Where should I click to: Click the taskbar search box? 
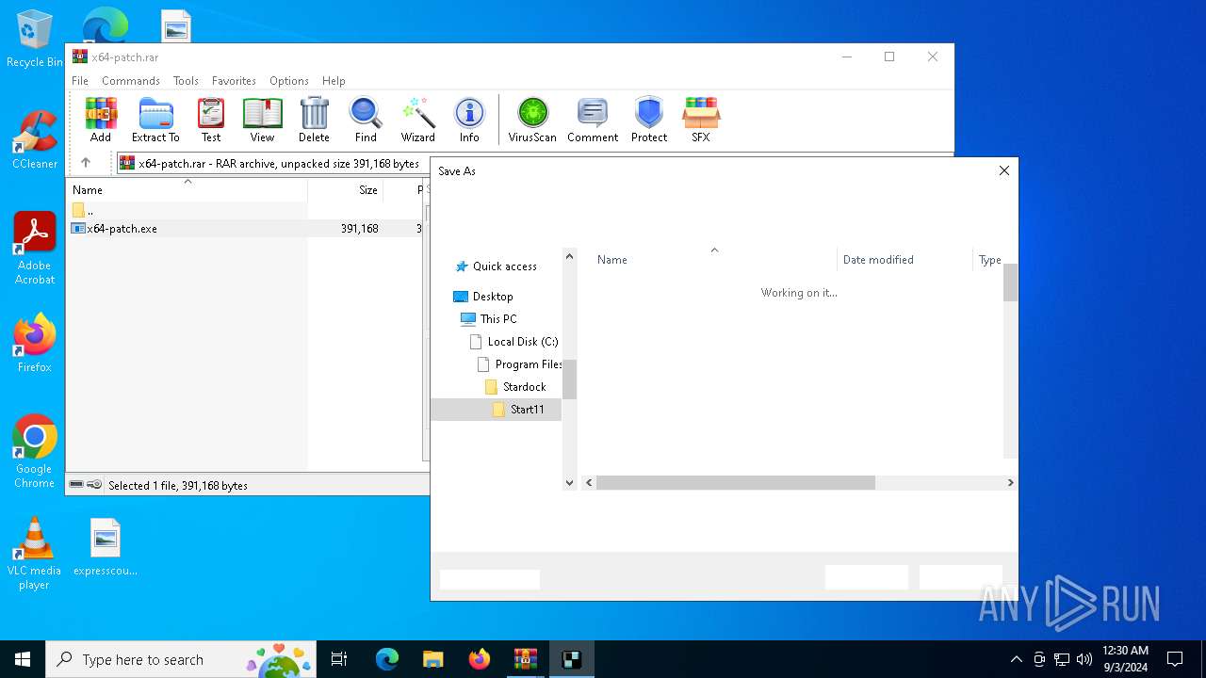click(183, 659)
